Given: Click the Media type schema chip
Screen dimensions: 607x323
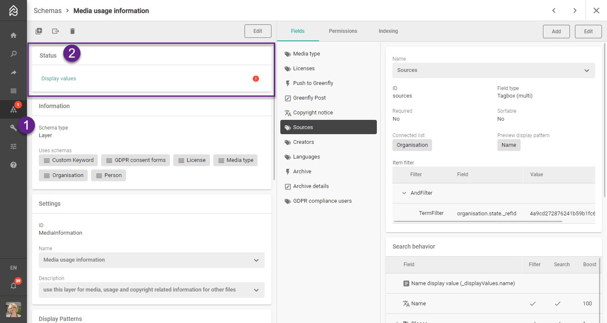Looking at the screenshot, I should 235,160.
